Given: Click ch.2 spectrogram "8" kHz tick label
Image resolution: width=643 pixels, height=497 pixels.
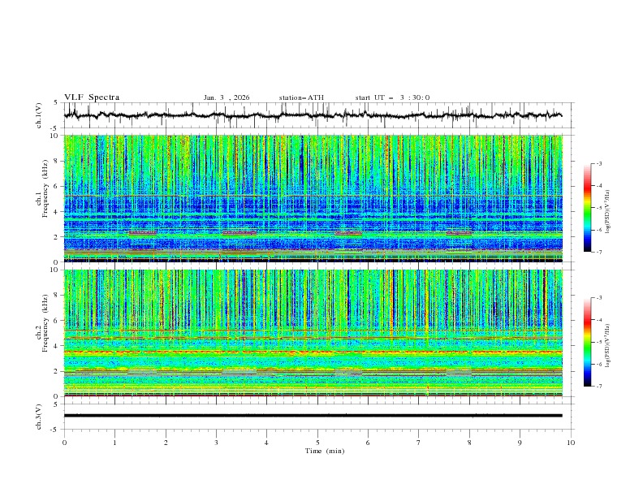Looking at the screenshot, I should pos(58,296).
